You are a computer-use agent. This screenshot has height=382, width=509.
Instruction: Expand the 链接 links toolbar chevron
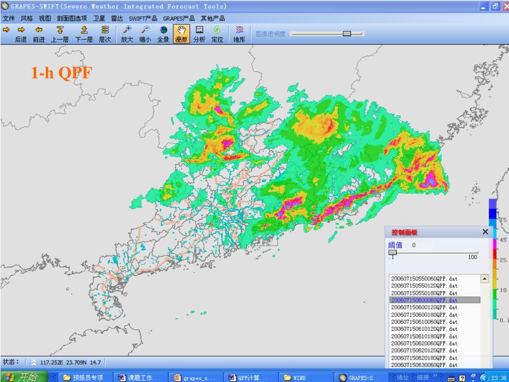435,376
